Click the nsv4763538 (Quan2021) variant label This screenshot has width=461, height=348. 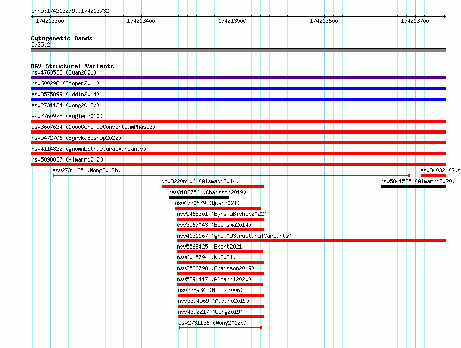point(64,72)
